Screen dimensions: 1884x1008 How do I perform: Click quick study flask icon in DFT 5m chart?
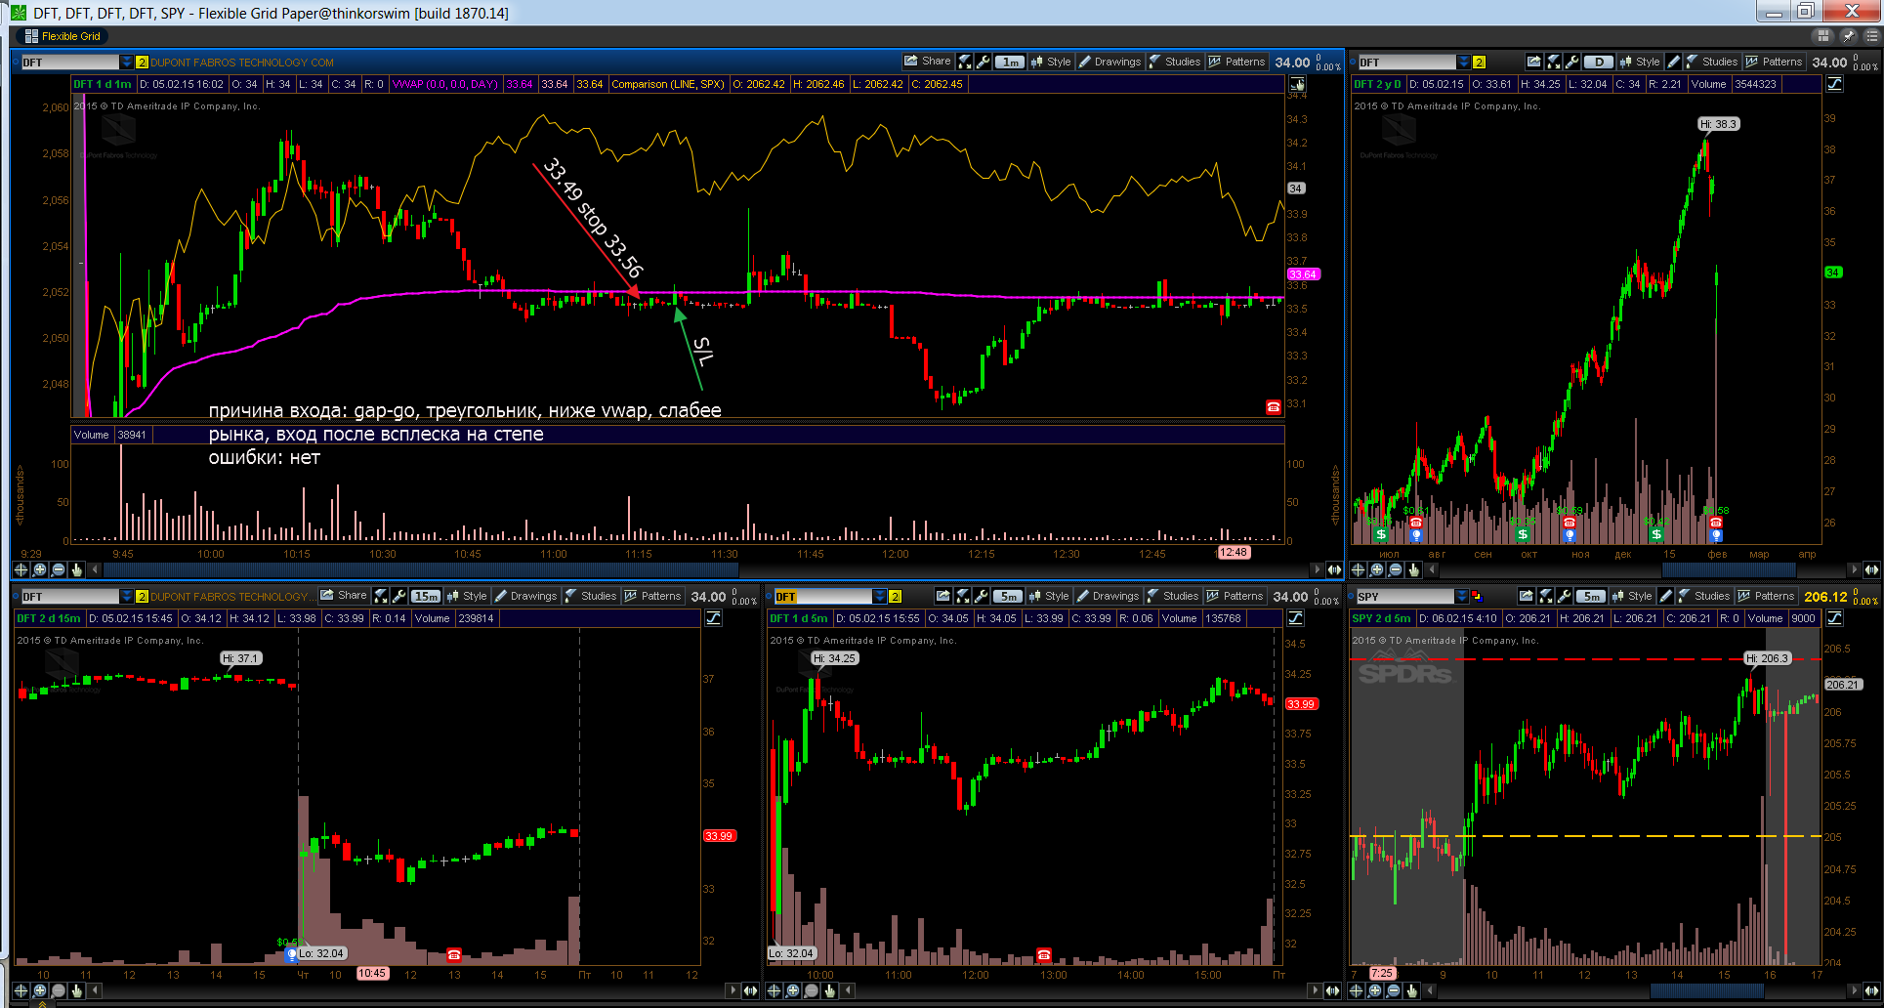(962, 596)
